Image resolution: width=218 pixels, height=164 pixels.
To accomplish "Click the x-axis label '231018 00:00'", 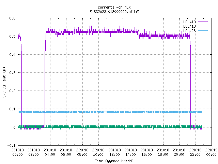I will (x=17, y=152).
